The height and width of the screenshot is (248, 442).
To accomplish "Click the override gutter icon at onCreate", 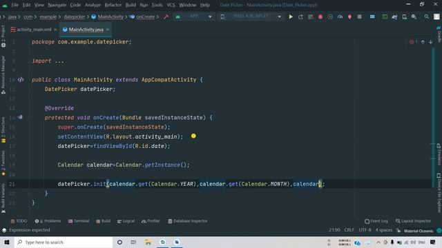I will click(20, 117).
